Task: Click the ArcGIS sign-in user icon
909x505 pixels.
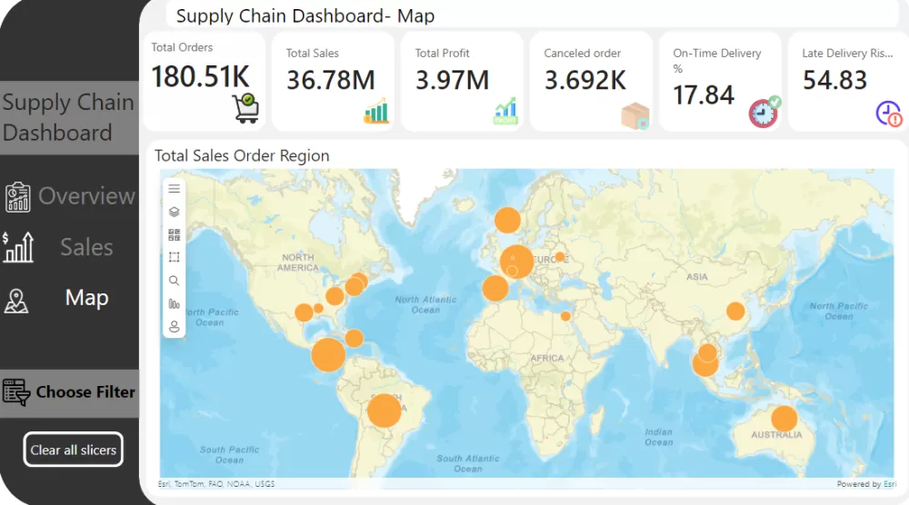Action: (x=175, y=327)
